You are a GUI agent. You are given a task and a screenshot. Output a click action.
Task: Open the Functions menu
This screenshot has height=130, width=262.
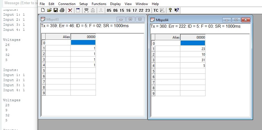[99, 4]
